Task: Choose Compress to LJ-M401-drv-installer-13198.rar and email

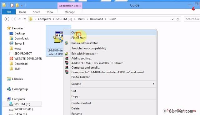Action: [x=110, y=72]
